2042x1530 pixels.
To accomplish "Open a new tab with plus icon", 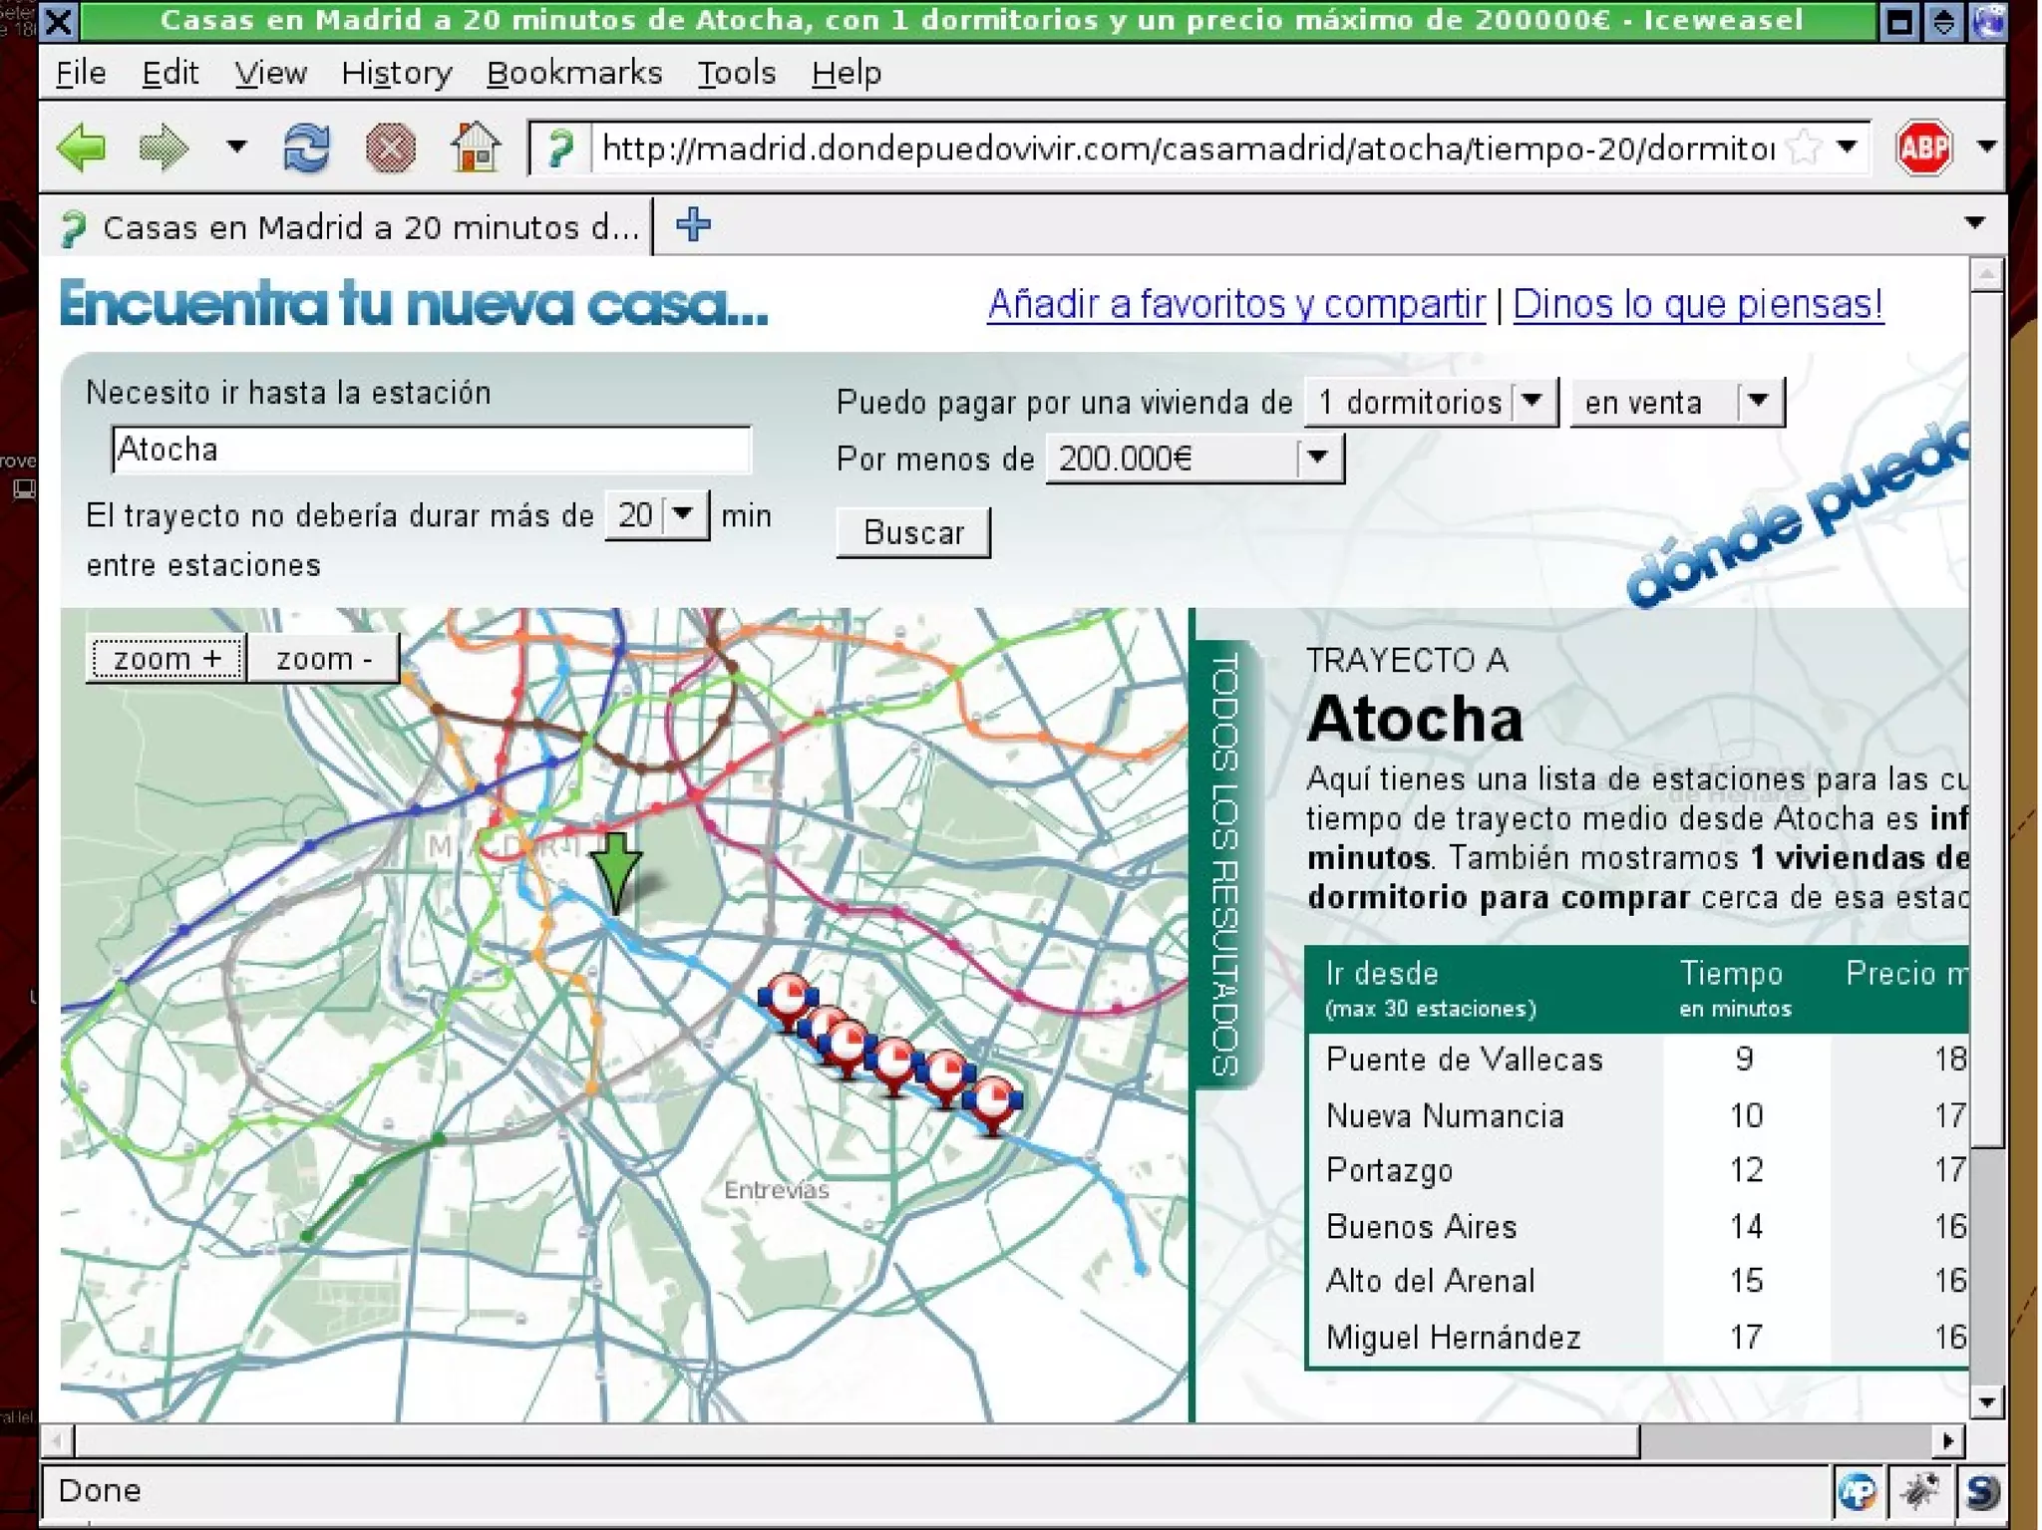I will [x=693, y=225].
